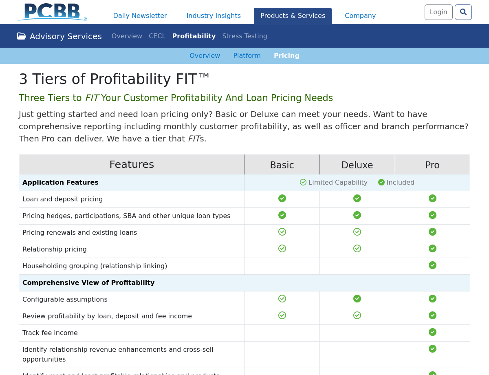Click the 'Relationship pricing' row label

pos(55,249)
